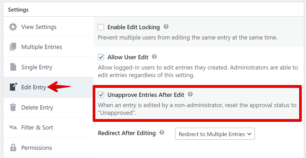The image size is (306, 158).
Task: Enable the Edit Locking checkbox
Action: [x=101, y=27]
